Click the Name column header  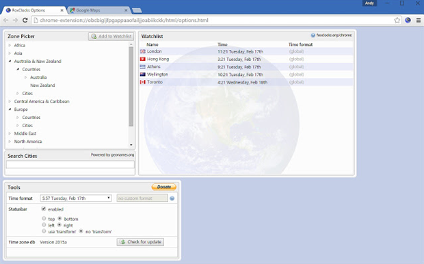click(153, 44)
